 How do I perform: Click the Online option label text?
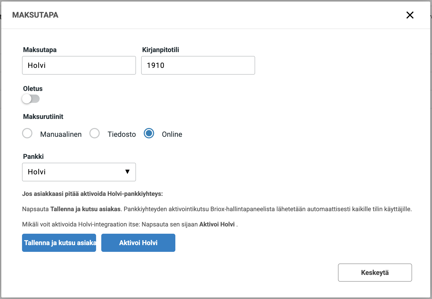tap(172, 134)
